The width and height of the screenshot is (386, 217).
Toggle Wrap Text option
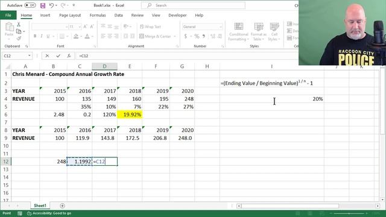[150, 27]
